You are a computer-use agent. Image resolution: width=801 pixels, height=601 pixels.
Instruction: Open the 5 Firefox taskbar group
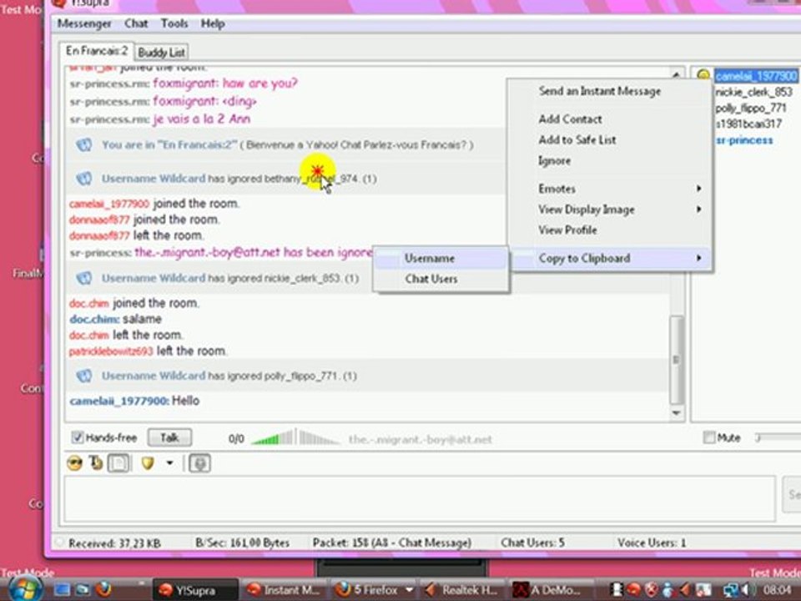click(374, 590)
